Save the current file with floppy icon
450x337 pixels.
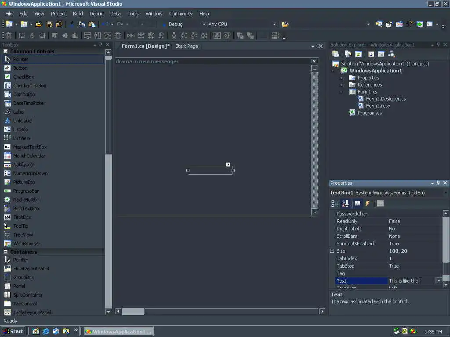[49, 25]
